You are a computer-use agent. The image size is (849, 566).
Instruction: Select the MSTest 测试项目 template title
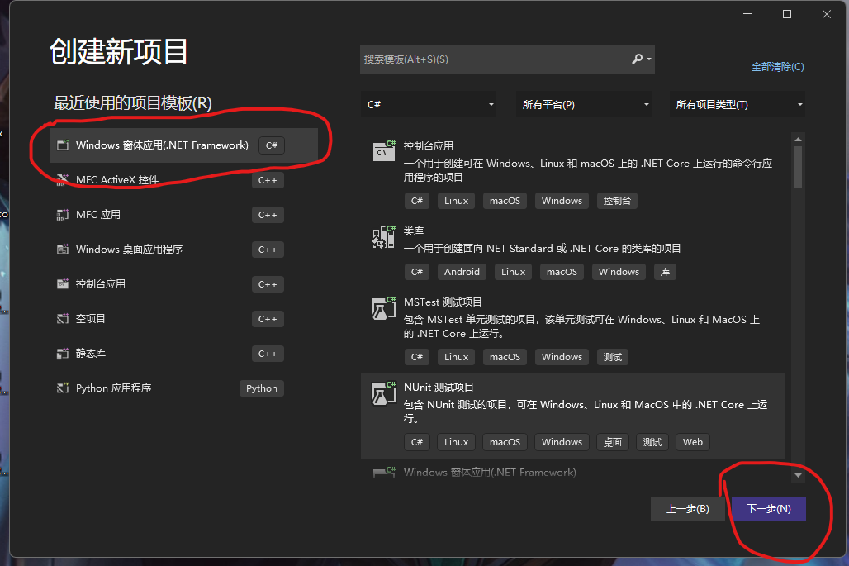point(443,302)
